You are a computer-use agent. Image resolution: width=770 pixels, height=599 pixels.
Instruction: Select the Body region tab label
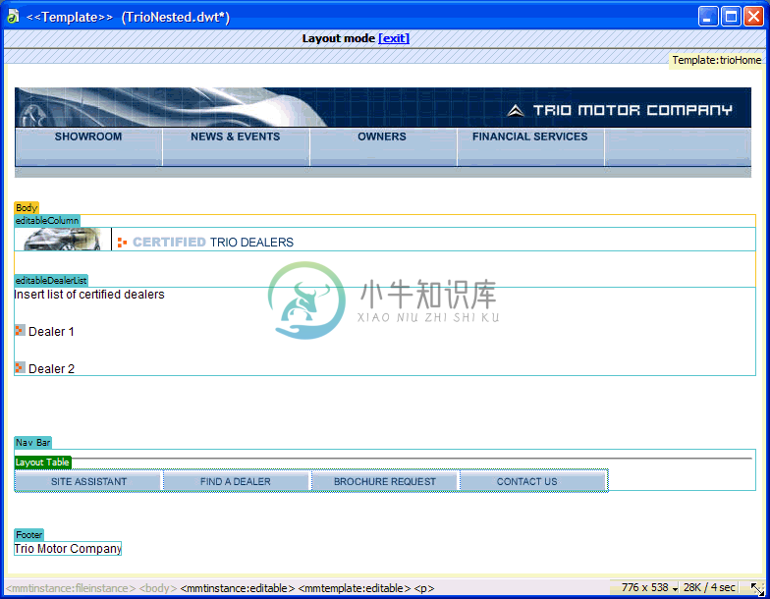click(x=27, y=208)
